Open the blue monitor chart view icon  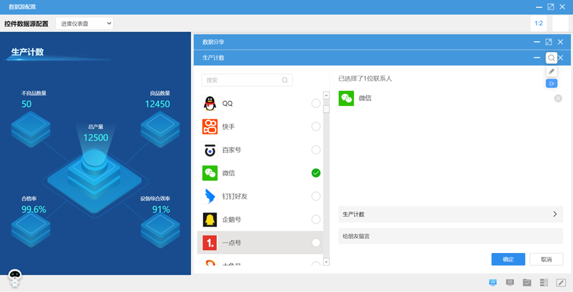pos(493,283)
